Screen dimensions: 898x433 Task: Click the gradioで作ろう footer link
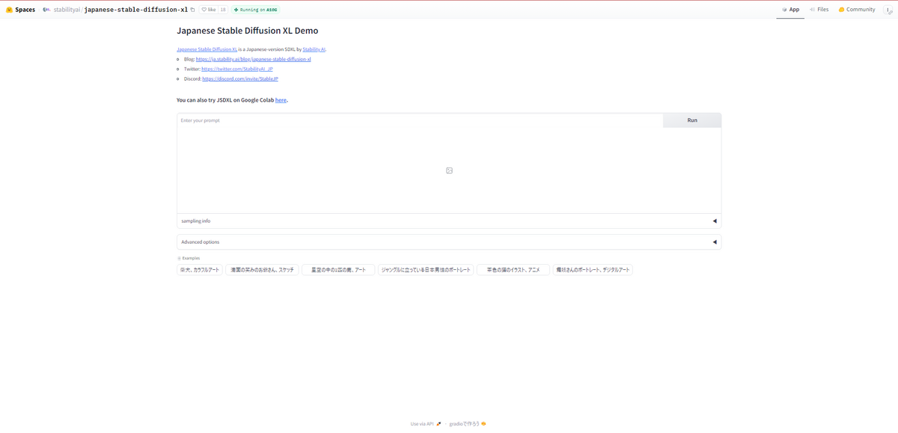click(468, 424)
